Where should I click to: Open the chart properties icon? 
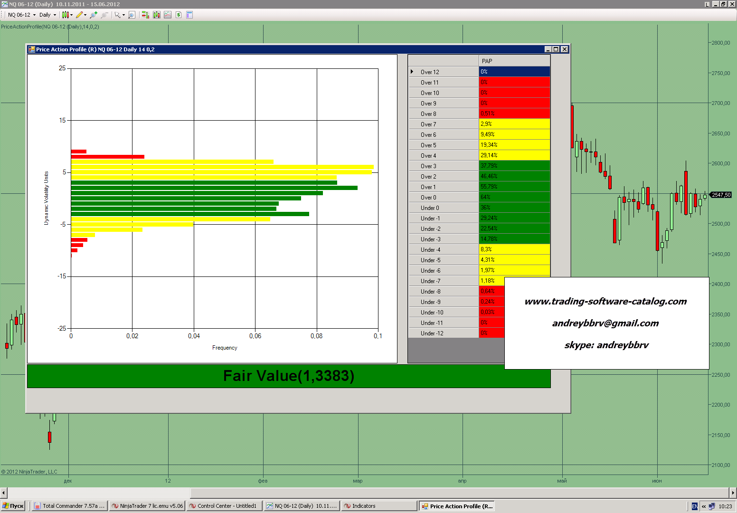point(189,15)
